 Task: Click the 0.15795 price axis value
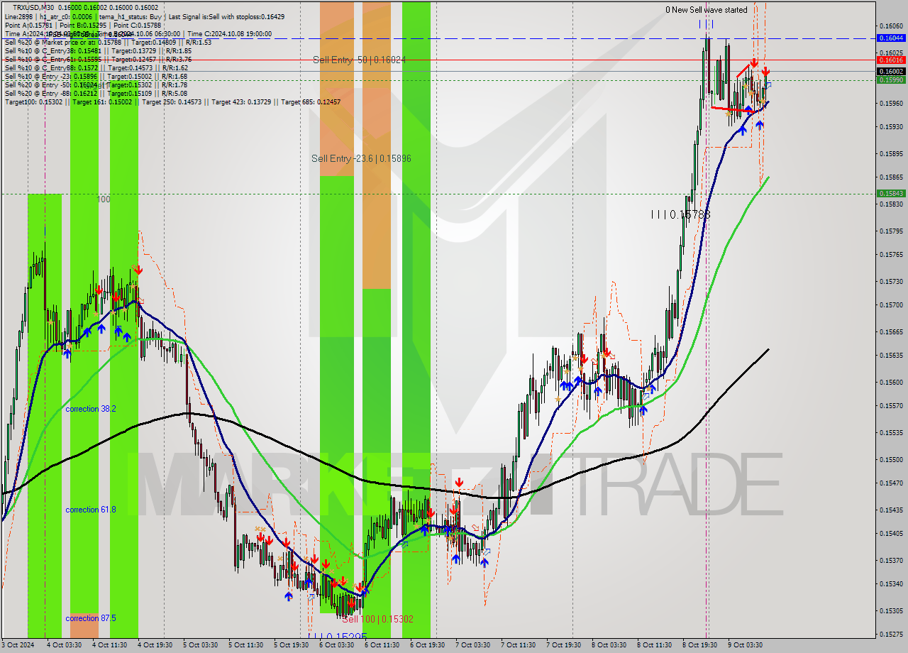tap(891, 231)
